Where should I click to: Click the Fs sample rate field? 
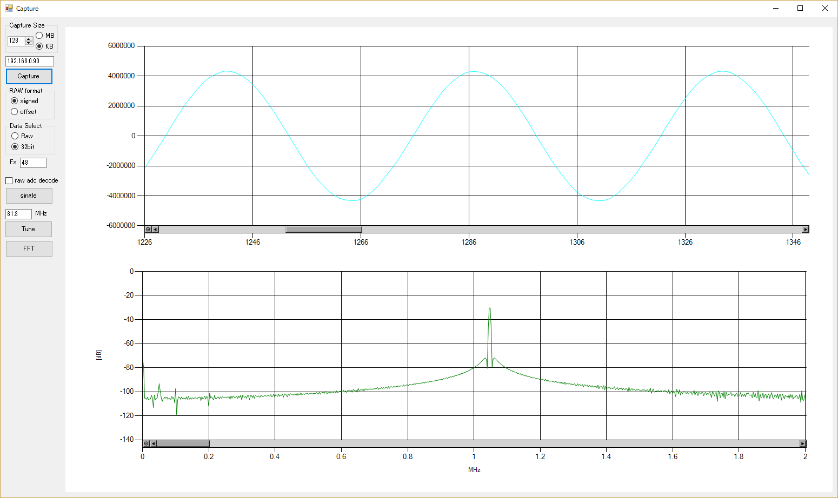(x=34, y=162)
